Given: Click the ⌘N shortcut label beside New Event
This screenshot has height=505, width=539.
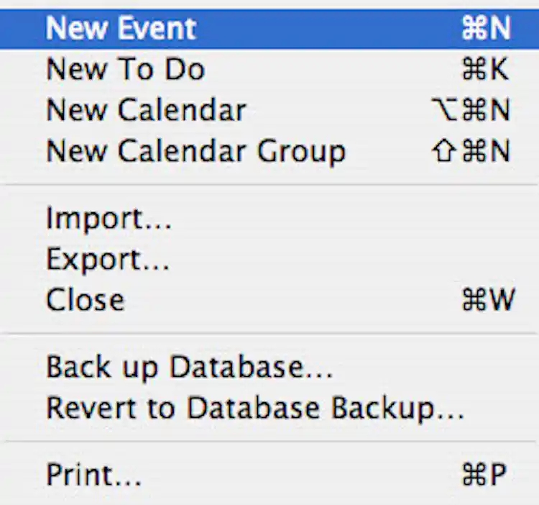Looking at the screenshot, I should click(x=486, y=28).
